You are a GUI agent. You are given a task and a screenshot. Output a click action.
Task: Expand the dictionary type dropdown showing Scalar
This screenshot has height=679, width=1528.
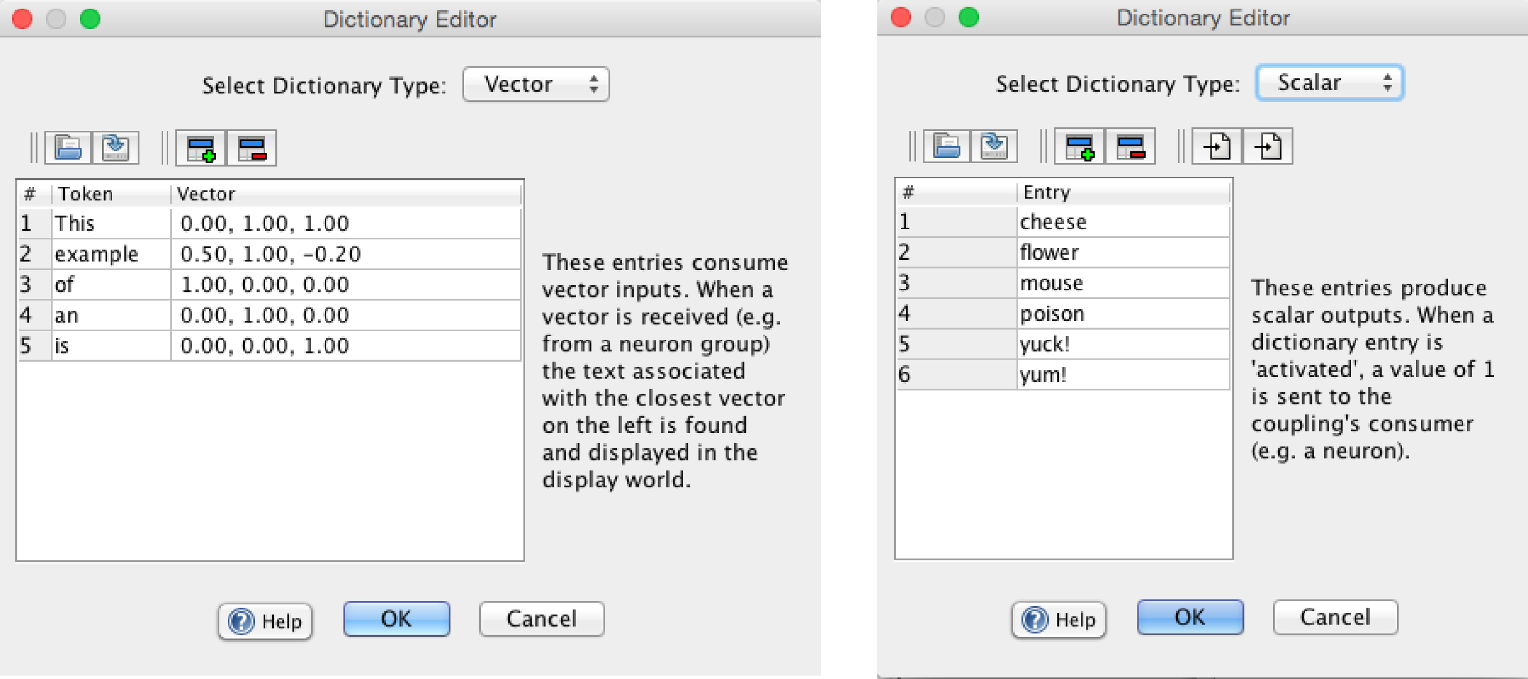[x=1329, y=83]
